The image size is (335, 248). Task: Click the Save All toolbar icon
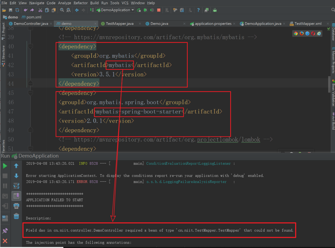pyautogui.click(x=11, y=10)
